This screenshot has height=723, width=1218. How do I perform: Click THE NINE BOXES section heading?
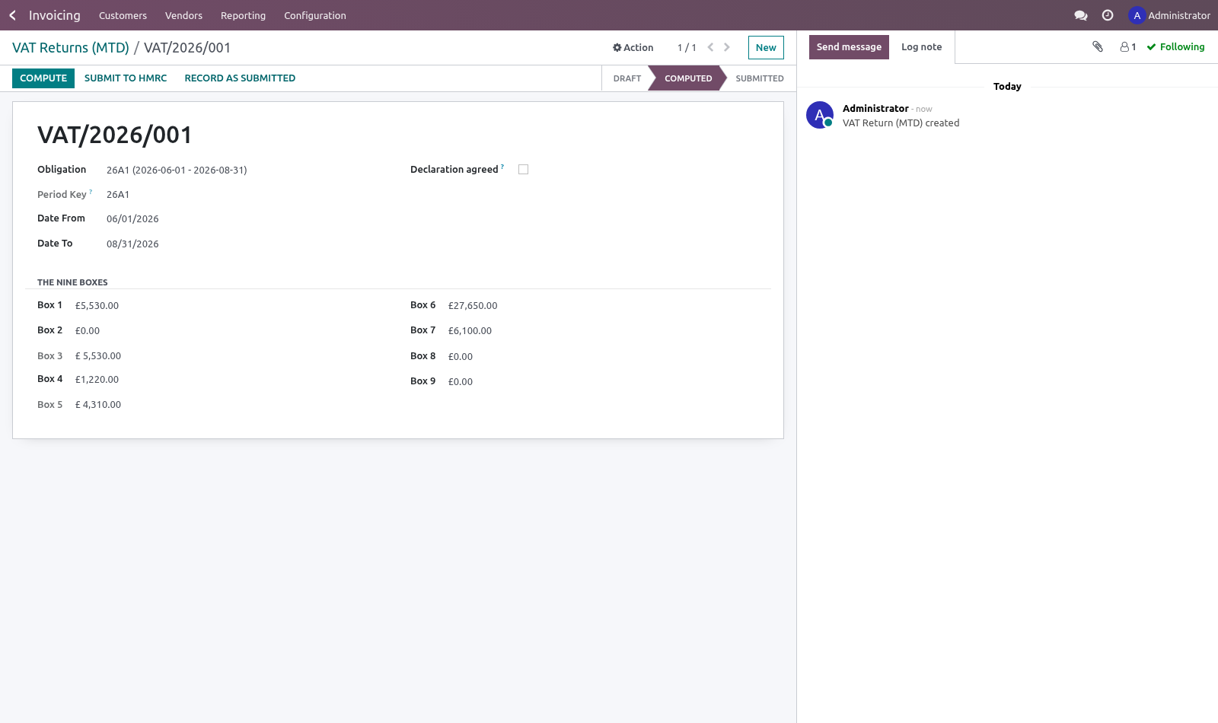click(x=72, y=282)
